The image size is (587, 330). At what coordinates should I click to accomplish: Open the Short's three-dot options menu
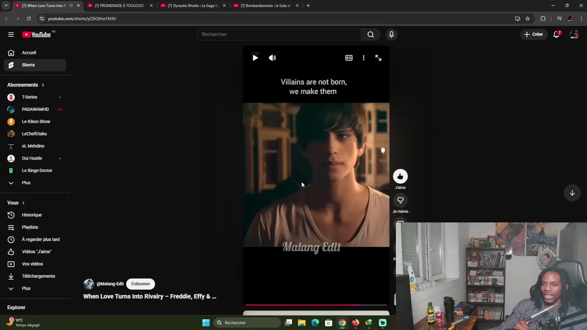364,58
